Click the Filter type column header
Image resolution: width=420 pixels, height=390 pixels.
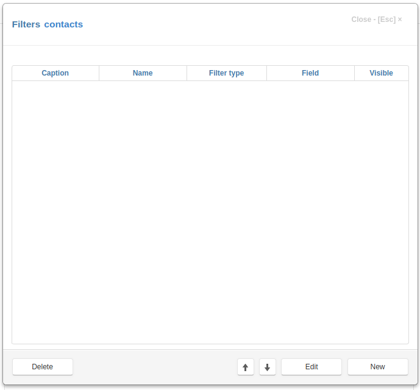tap(227, 73)
